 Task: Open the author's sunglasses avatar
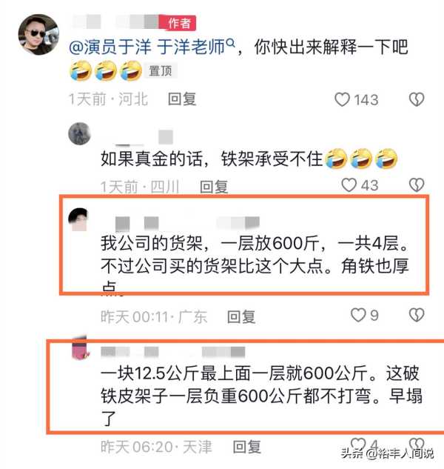pos(38,35)
